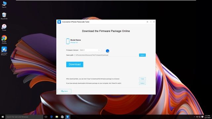Open iTunes desktop shortcut
This screenshot has height=119, width=212.
click(x=4, y=27)
